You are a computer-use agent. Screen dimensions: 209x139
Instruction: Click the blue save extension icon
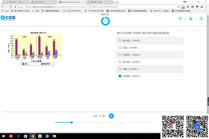click(183, 7)
